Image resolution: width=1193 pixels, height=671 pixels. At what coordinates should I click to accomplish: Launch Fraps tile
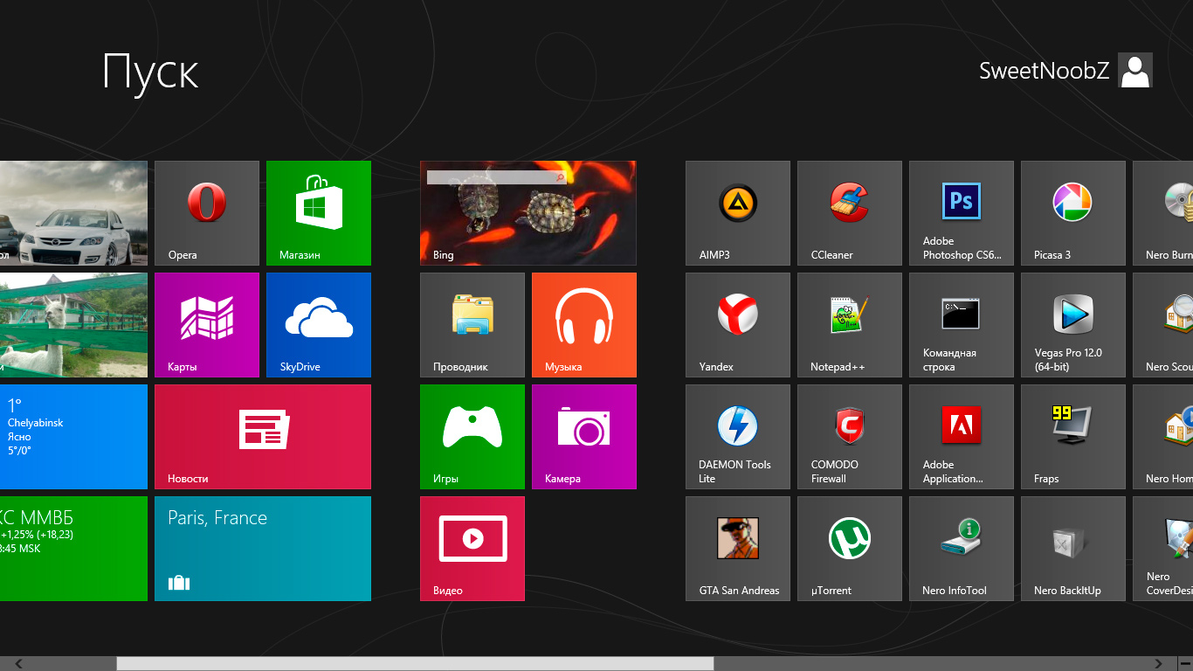click(x=1073, y=437)
